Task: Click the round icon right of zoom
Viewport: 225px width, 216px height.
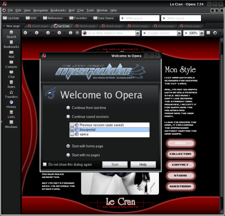Action: (215, 33)
